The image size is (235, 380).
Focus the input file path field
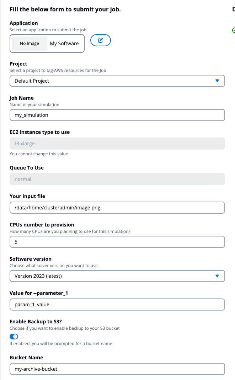(117, 207)
